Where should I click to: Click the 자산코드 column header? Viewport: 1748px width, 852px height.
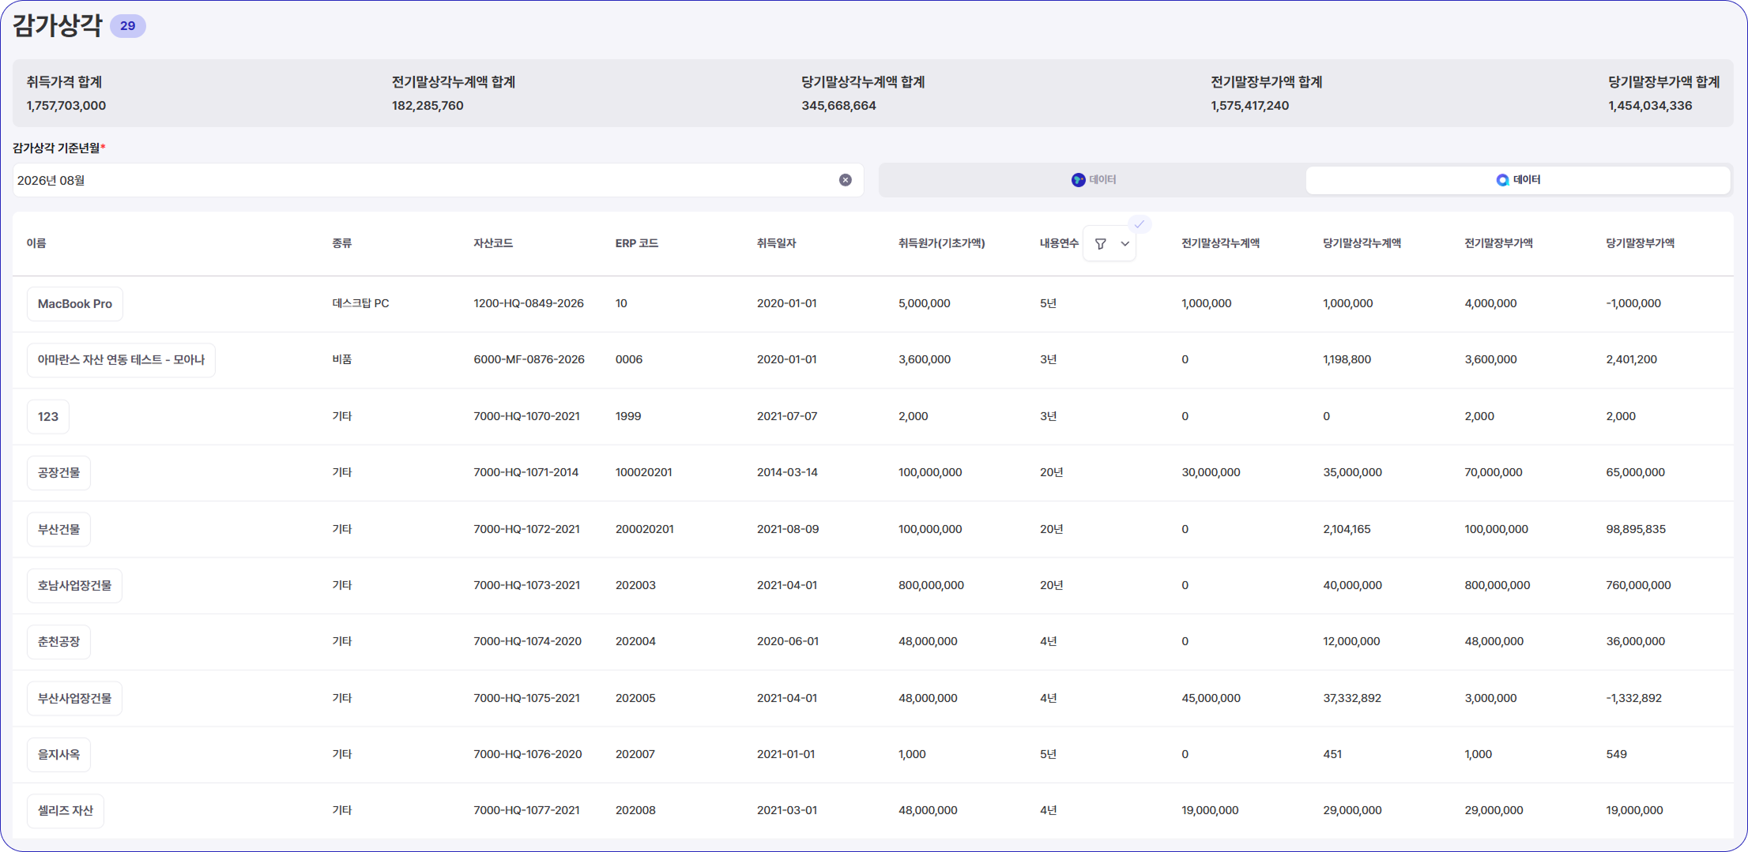click(x=493, y=243)
